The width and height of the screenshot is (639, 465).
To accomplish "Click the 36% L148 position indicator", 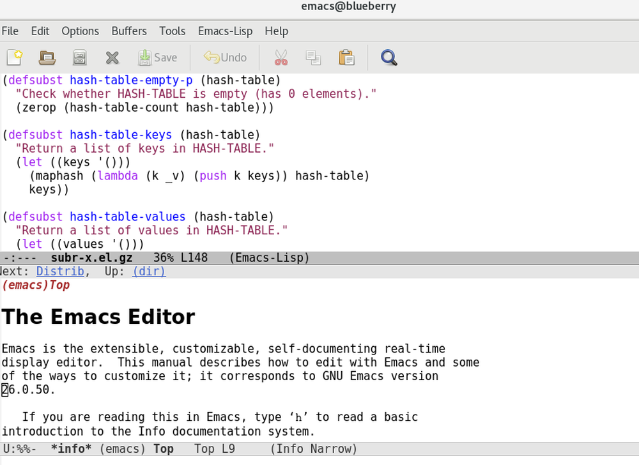I will tap(180, 258).
